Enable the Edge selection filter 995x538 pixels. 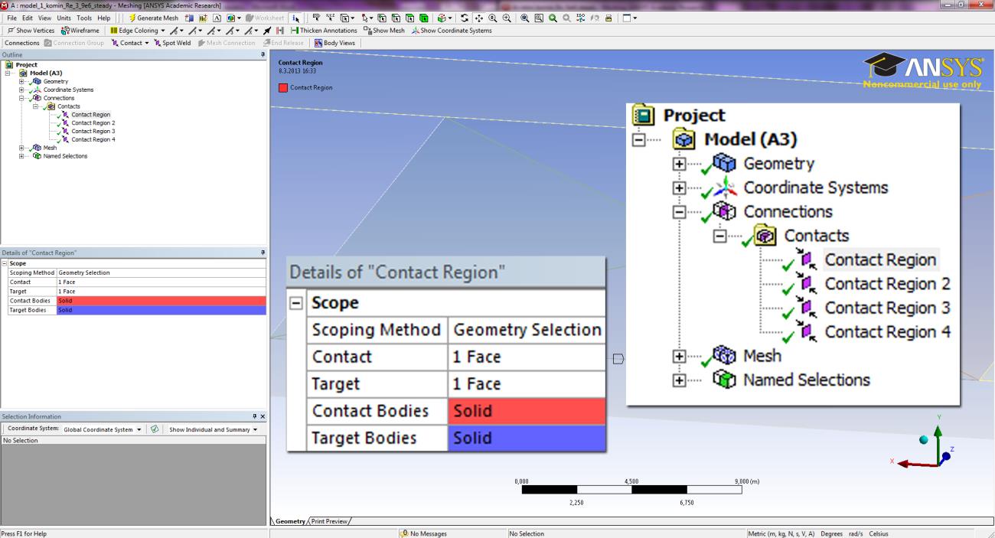[x=396, y=18]
